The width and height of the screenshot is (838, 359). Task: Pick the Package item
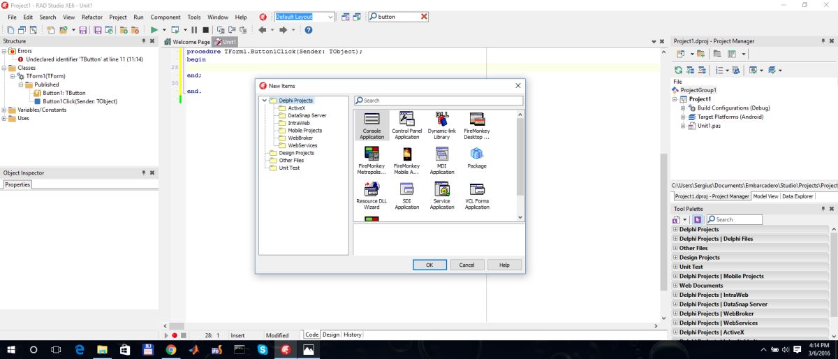(x=477, y=158)
